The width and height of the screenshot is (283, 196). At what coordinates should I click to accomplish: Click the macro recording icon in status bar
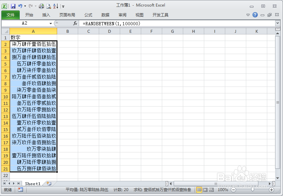[20, 190]
